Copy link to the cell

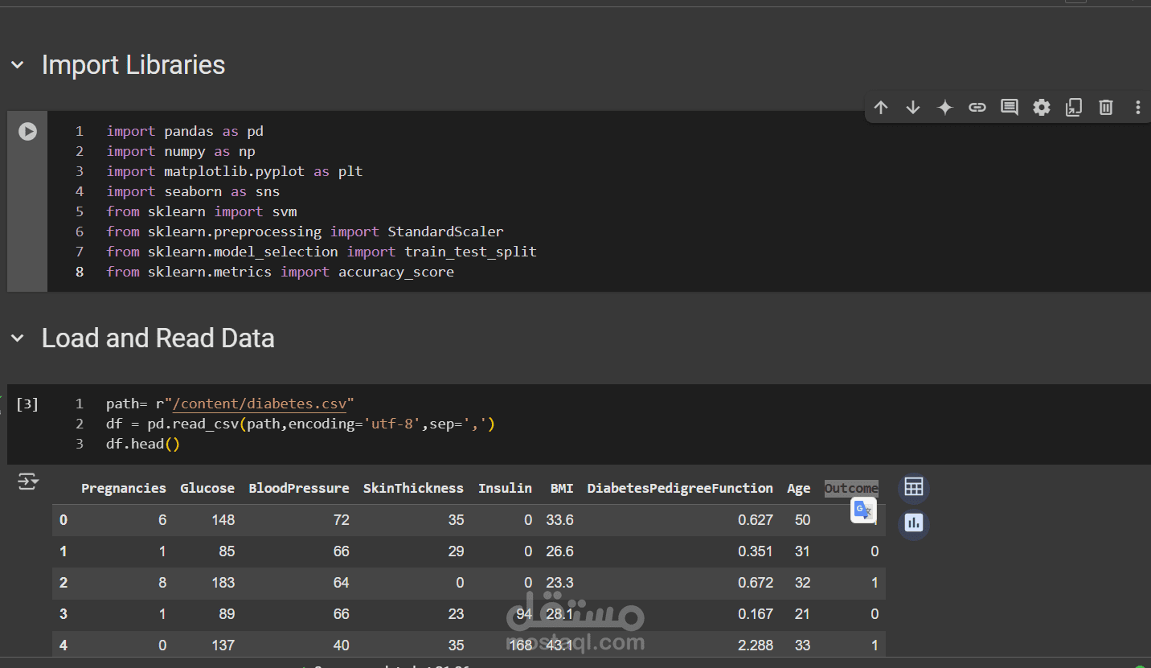pos(977,108)
